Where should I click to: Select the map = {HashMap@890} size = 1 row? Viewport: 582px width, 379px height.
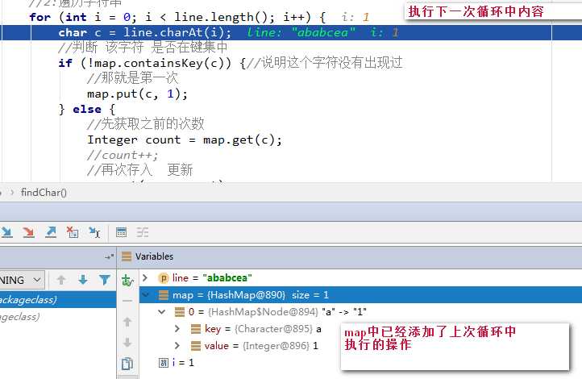coord(360,295)
